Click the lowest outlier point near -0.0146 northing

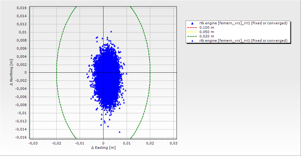[119, 132]
